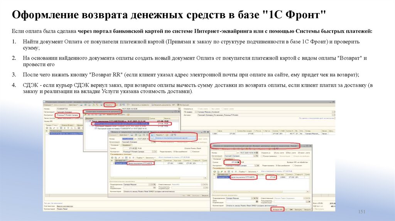Click 'Оформить документы' in main toolbar

[161, 105]
